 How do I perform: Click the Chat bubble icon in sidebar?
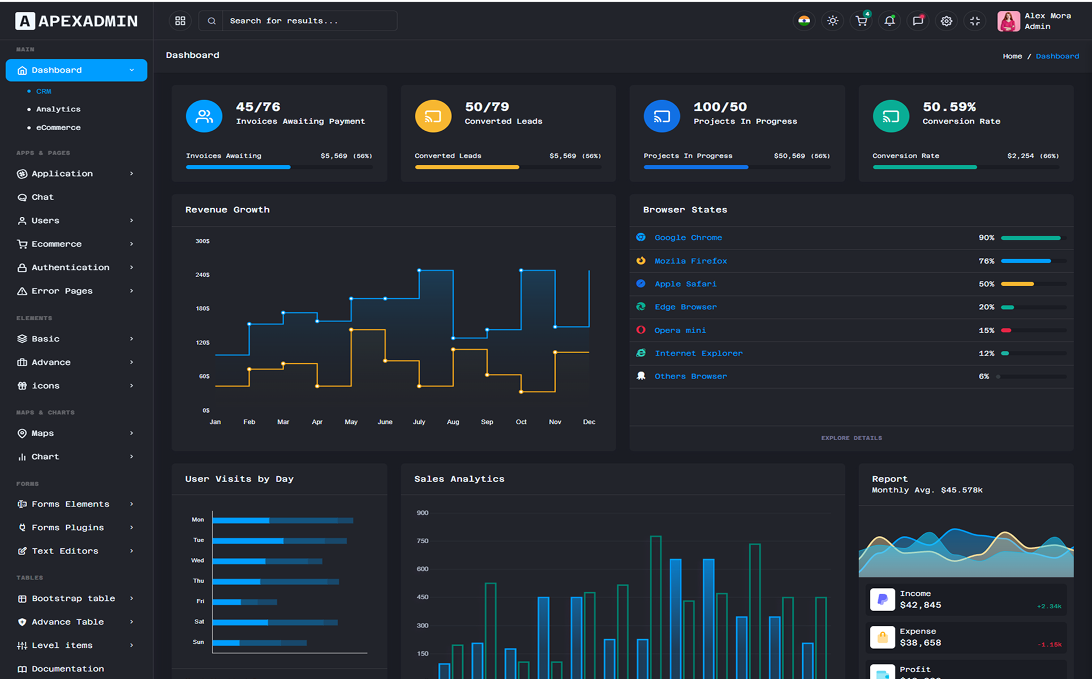[22, 197]
